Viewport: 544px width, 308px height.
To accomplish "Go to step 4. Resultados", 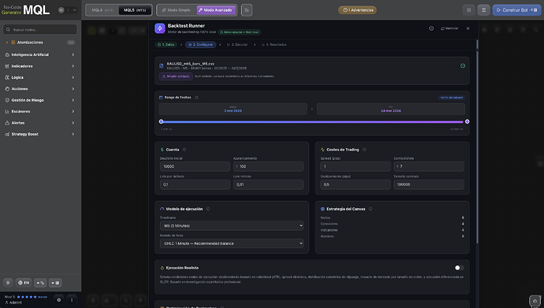I will 274,45.
